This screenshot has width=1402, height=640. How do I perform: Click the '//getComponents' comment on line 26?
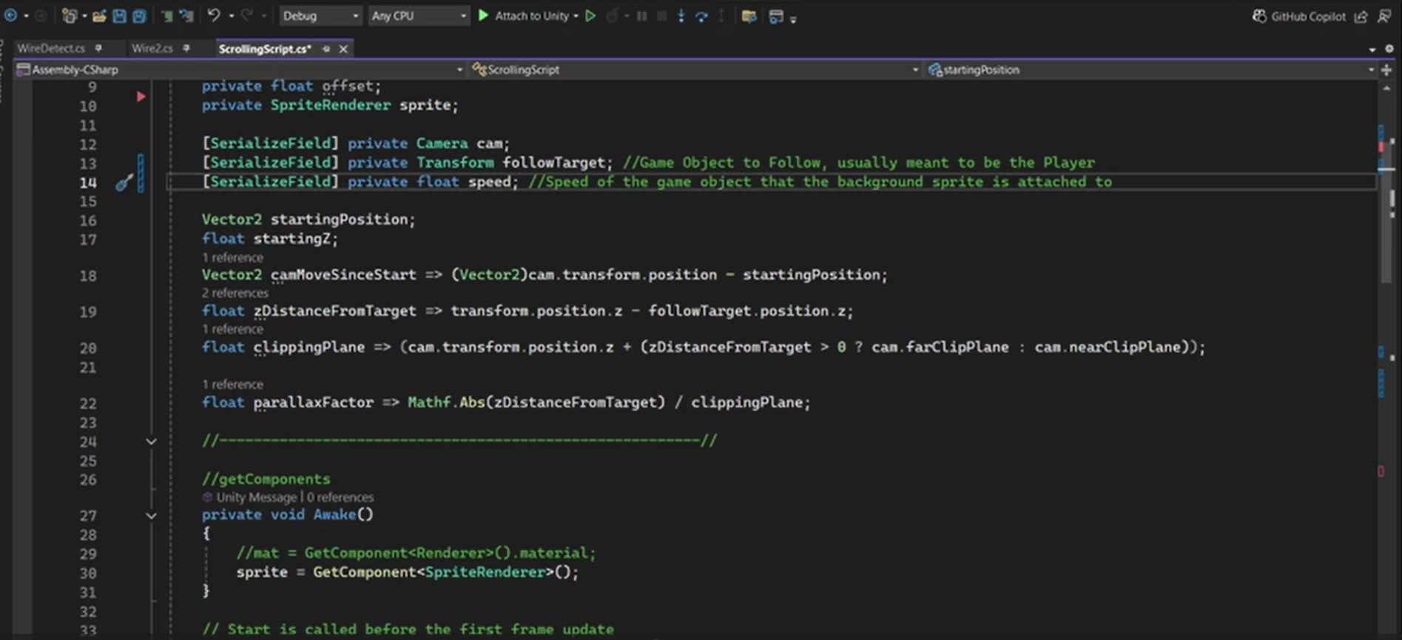266,479
